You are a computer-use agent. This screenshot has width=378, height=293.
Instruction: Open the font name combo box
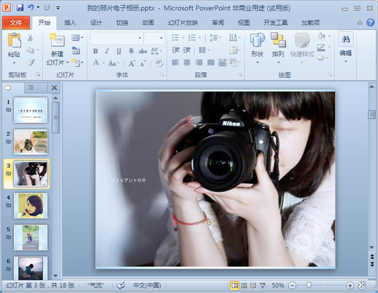tap(117, 38)
